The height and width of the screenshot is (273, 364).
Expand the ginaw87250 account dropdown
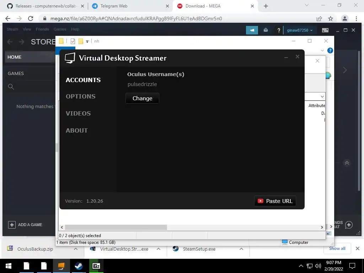point(300,31)
